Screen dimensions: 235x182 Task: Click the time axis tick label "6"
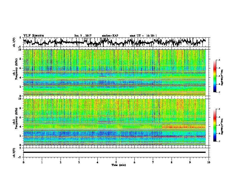pos(135,162)
